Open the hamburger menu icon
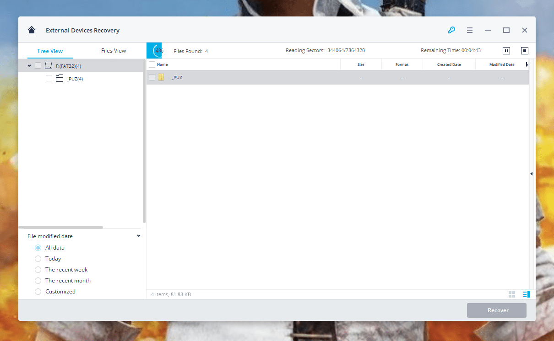 pos(470,30)
